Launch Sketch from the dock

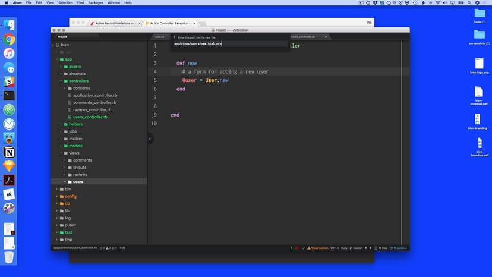pyautogui.click(x=9, y=166)
